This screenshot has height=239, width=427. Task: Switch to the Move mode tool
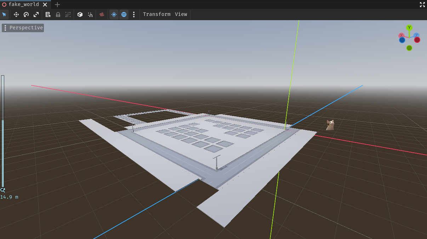[x=16, y=14]
